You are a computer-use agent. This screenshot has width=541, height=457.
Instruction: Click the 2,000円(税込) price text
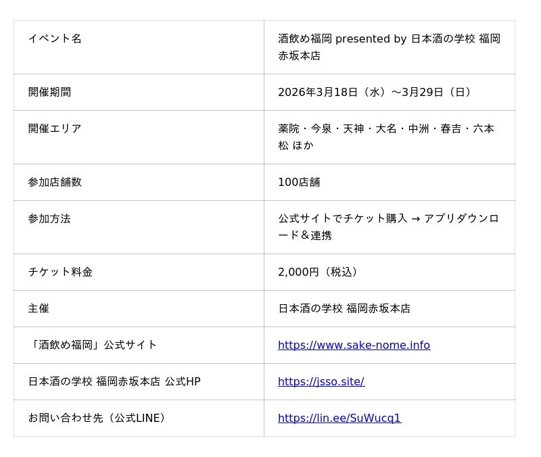click(x=318, y=272)
